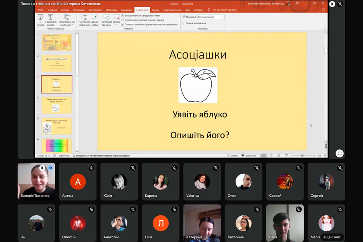Click the Асоціашки slide title

pyautogui.click(x=198, y=55)
